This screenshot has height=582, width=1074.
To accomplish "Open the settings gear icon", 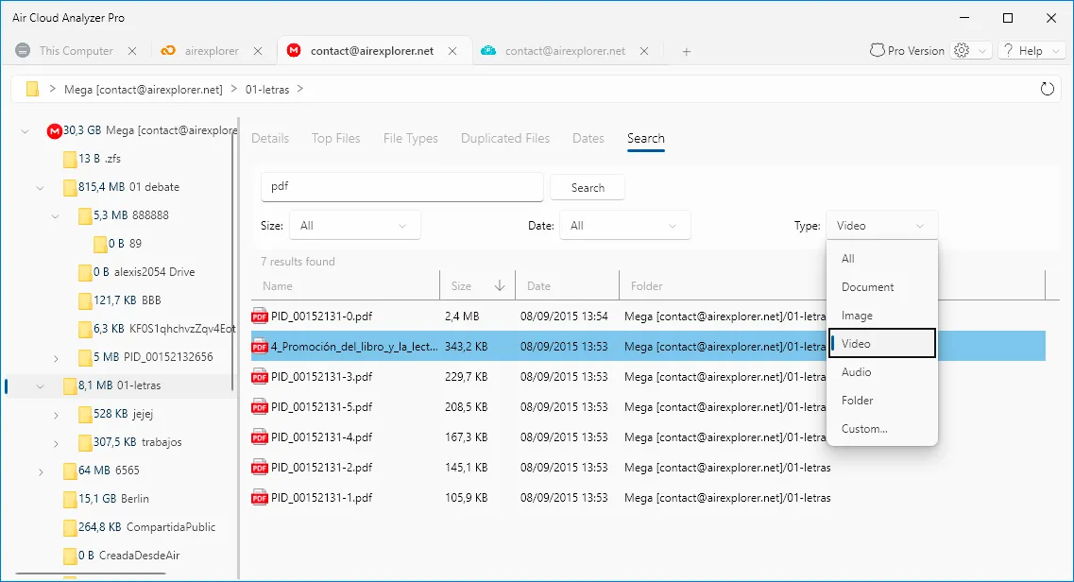I will point(962,51).
